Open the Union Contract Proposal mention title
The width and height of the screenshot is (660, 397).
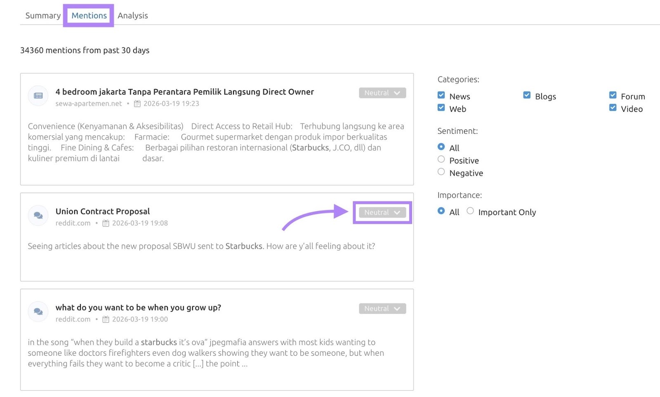103,211
